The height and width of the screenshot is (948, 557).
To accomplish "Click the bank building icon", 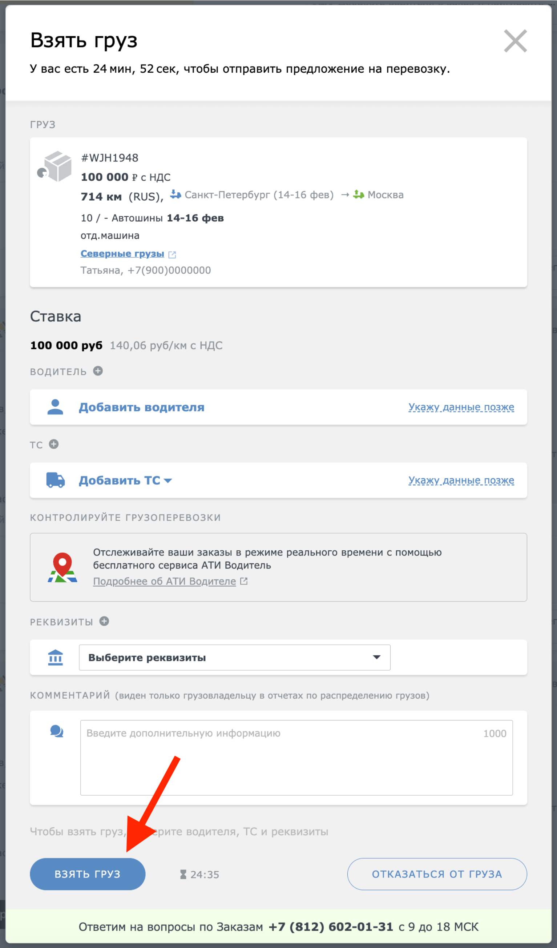I will point(55,658).
